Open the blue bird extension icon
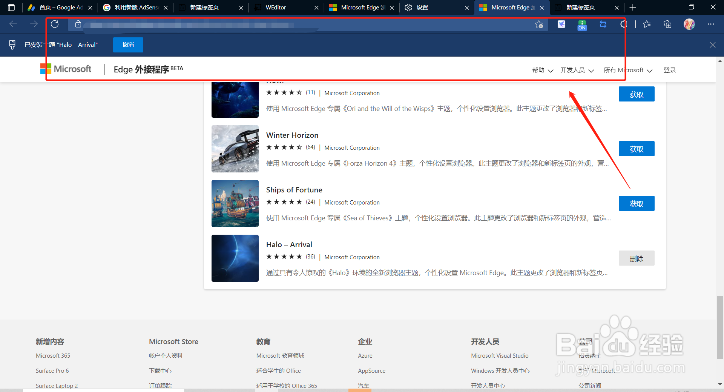The height and width of the screenshot is (392, 724). click(561, 24)
